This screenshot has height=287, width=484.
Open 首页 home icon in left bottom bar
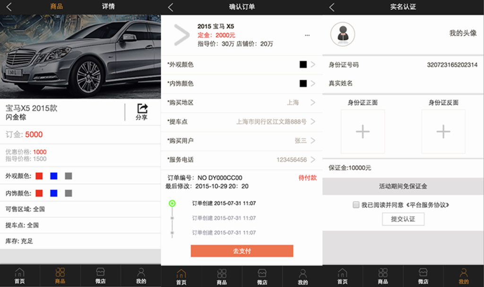point(20,276)
